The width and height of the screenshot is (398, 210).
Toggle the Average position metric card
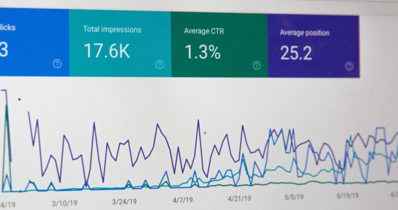(313, 46)
